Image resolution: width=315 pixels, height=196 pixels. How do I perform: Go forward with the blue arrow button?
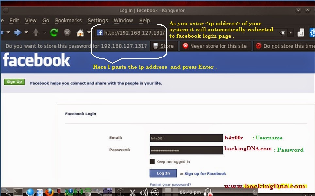(18, 32)
